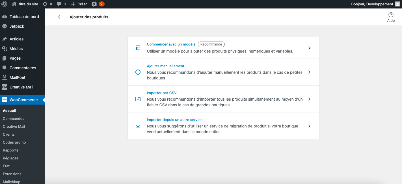Viewport: 402px width, 184px height.
Task: Open the Aide help icon
Action: [391, 15]
